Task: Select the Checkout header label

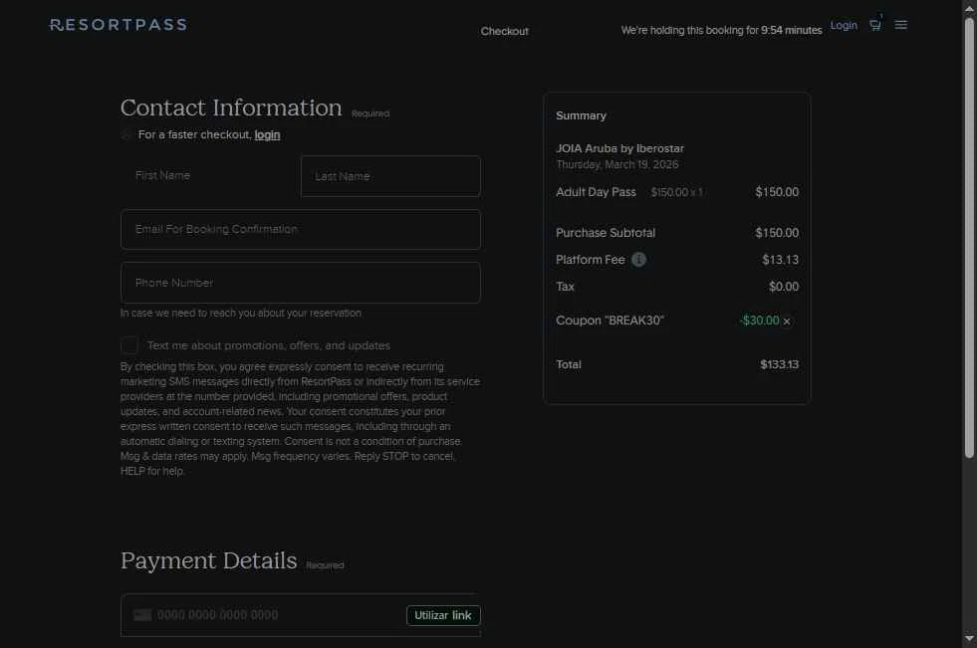Action: tap(505, 31)
